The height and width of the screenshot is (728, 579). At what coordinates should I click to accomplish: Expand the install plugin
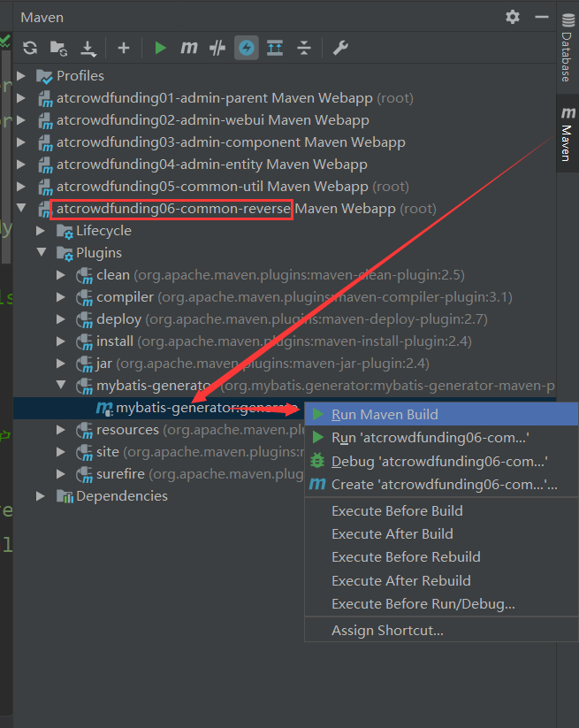coord(61,341)
